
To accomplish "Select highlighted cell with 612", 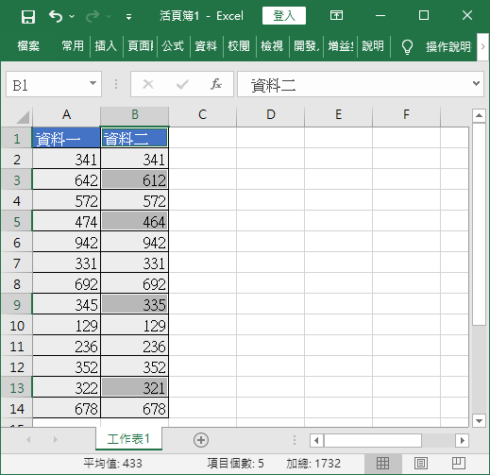I will [x=134, y=179].
